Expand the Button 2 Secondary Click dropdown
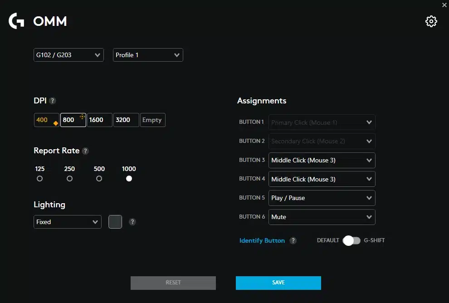The height and width of the screenshot is (303, 449). pos(322,141)
